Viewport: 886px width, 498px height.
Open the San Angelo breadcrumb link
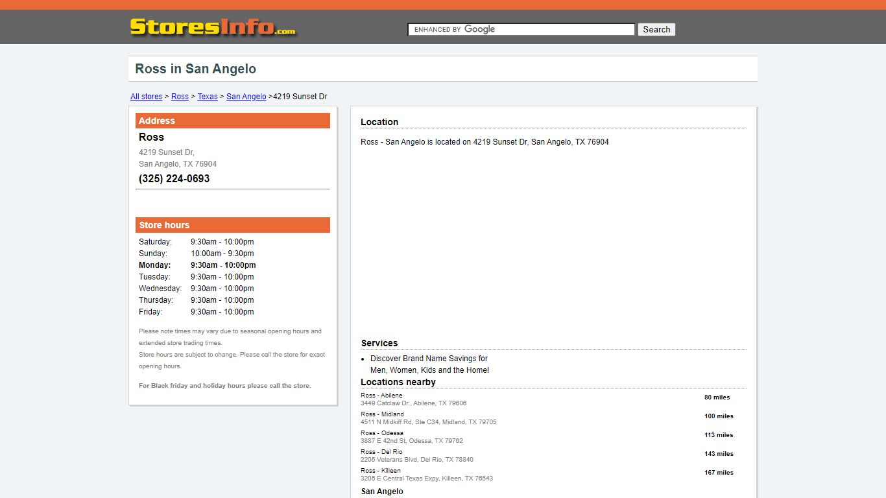click(x=246, y=97)
